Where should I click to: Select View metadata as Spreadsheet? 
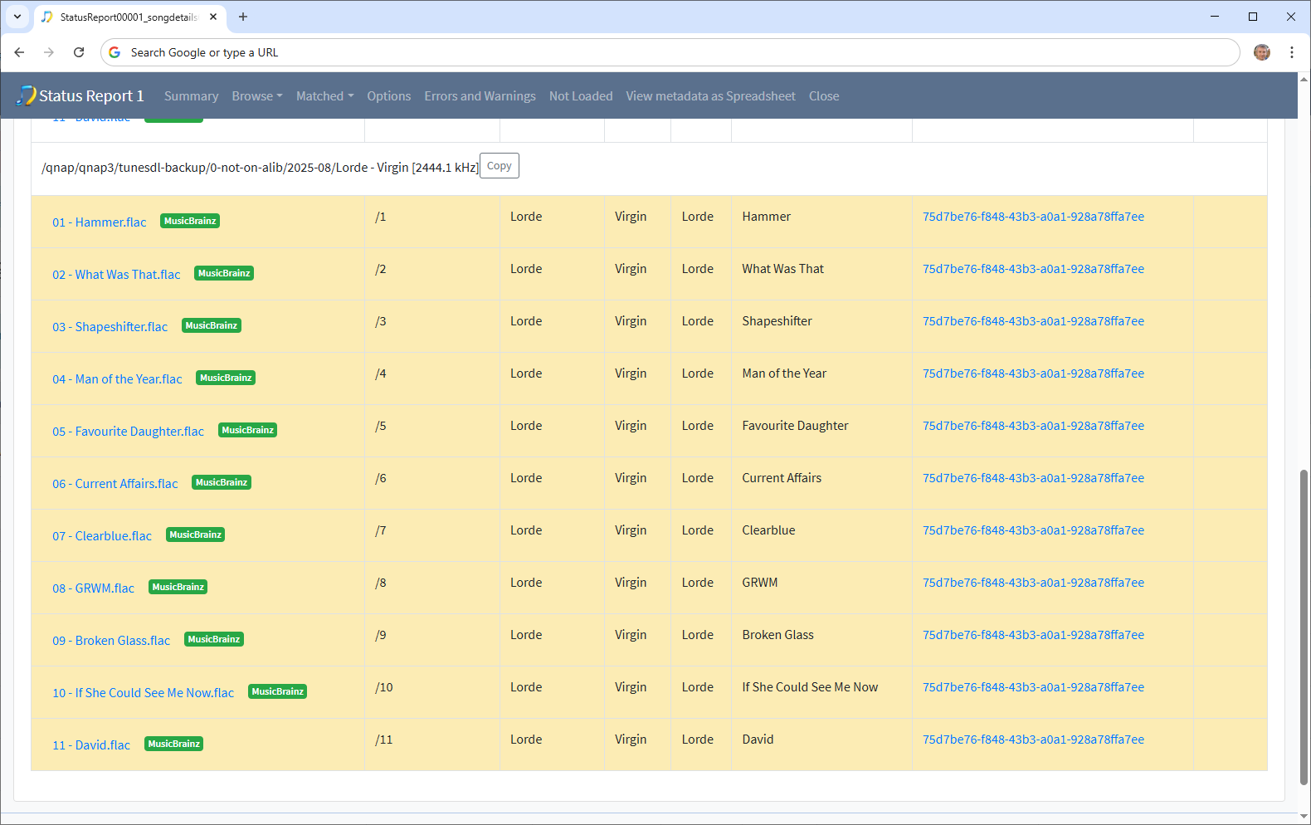[x=710, y=96]
